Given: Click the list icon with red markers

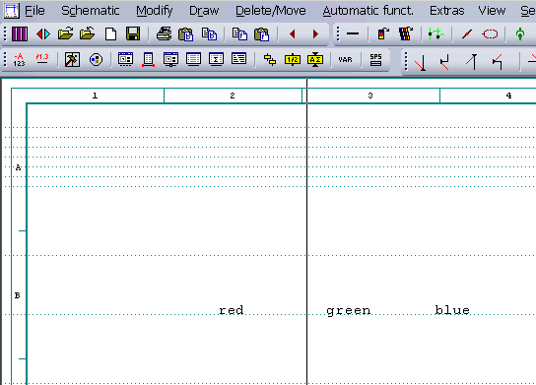Looking at the screenshot, I should [x=148, y=60].
